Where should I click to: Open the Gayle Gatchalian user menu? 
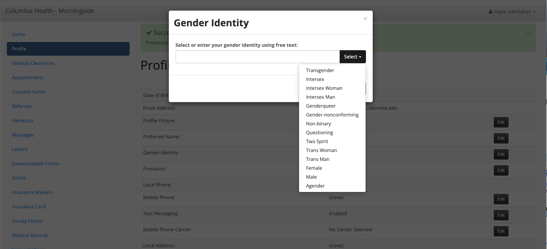pos(512,12)
